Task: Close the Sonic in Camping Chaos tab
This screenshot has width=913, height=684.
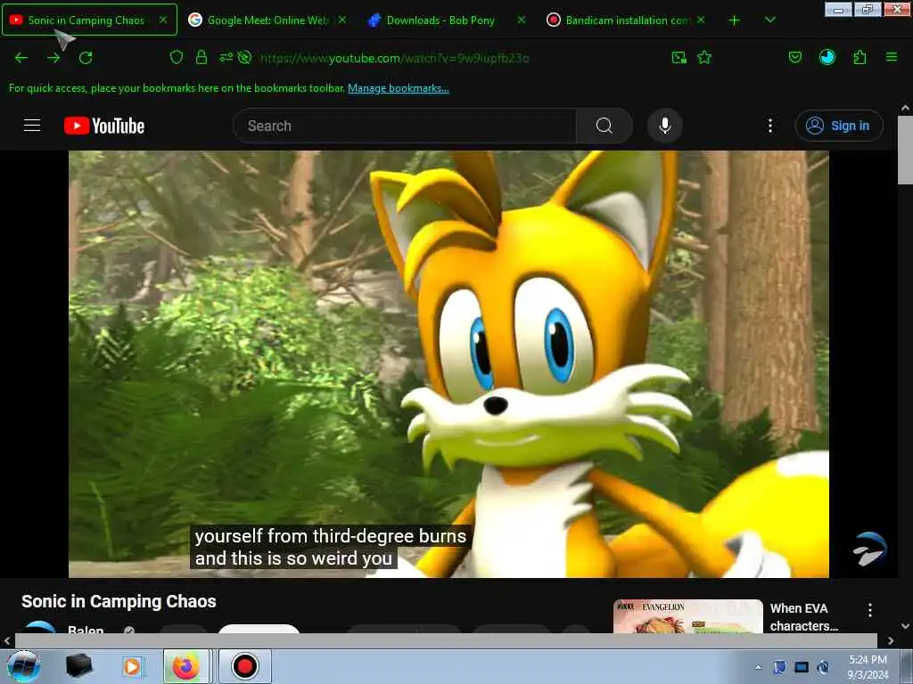Action: [164, 20]
